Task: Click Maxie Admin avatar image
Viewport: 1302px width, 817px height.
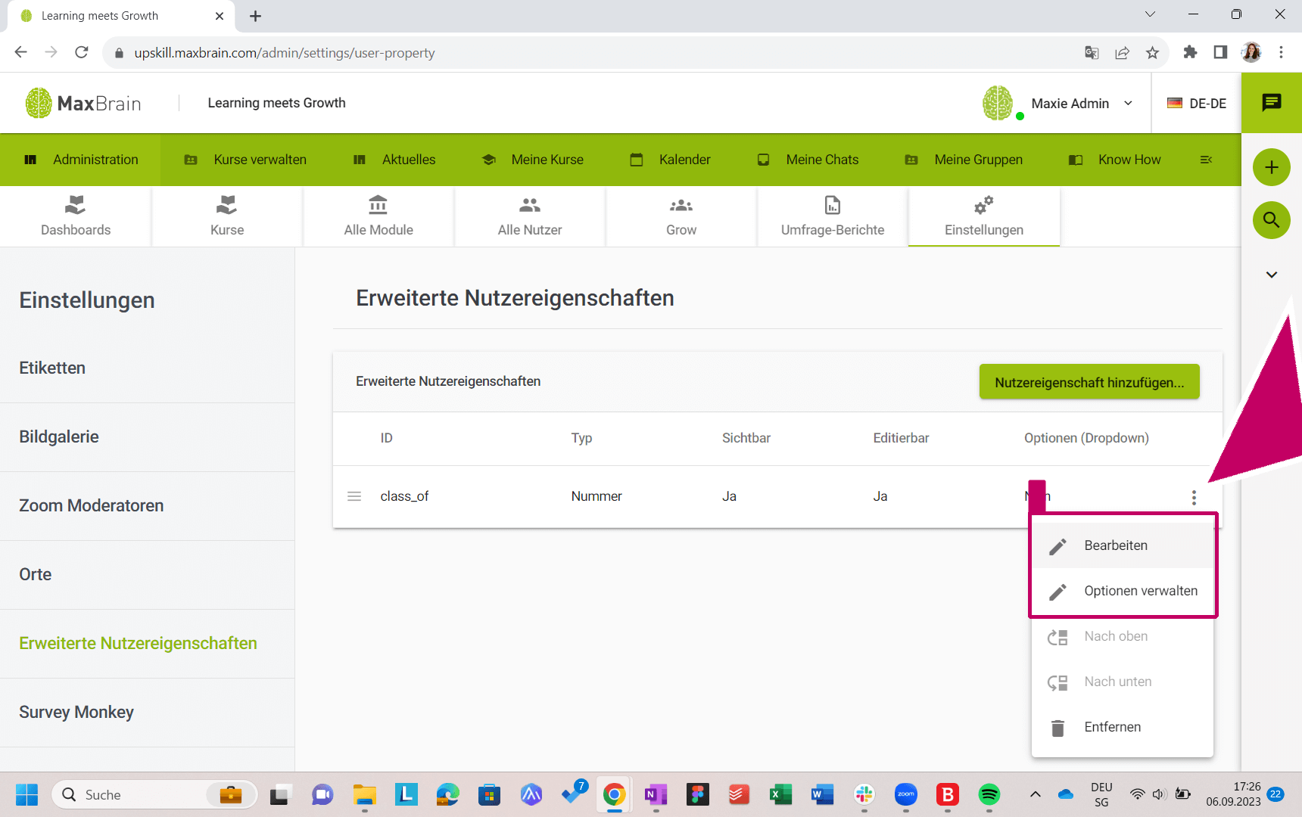Action: [x=998, y=103]
